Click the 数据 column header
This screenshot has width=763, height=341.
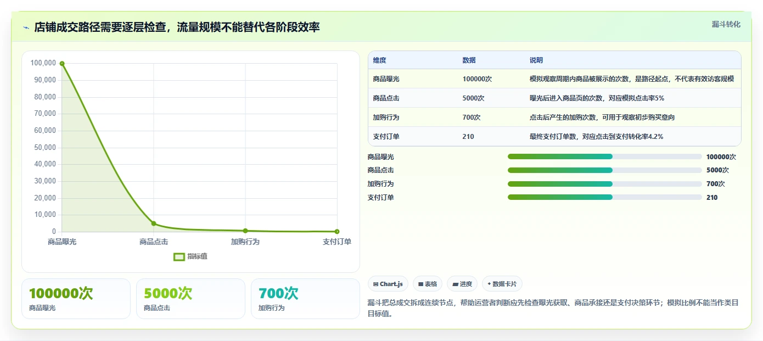point(469,60)
